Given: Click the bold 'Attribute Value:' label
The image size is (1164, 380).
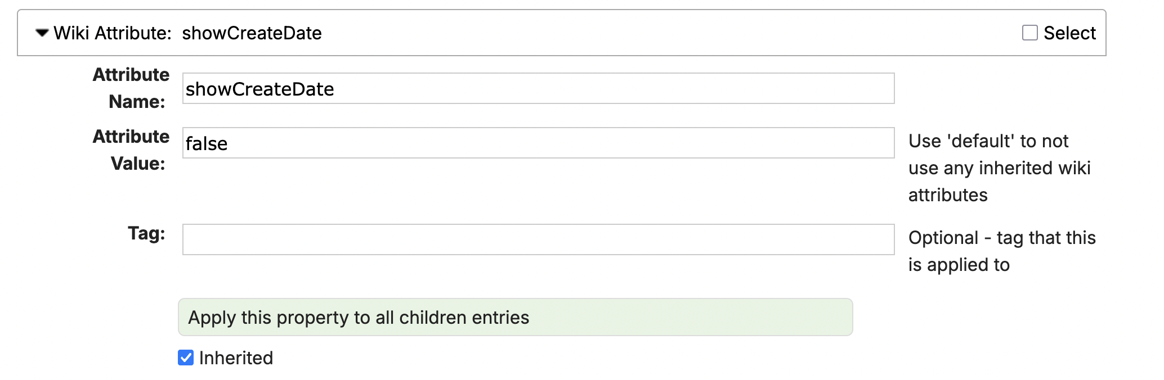Looking at the screenshot, I should click(x=131, y=150).
